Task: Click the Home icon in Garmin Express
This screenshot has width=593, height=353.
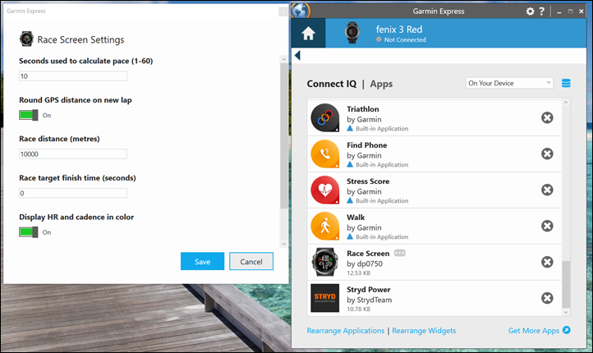Action: (309, 34)
